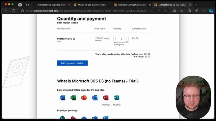Image resolution: width=216 pixels, height=121 pixels.
Task: Open a new browser tab
Action: pyautogui.click(x=196, y=5)
